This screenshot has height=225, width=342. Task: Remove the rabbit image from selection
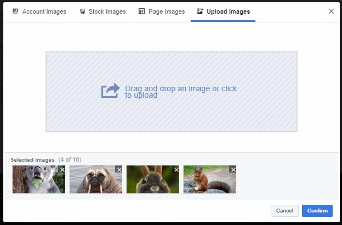[176, 170]
